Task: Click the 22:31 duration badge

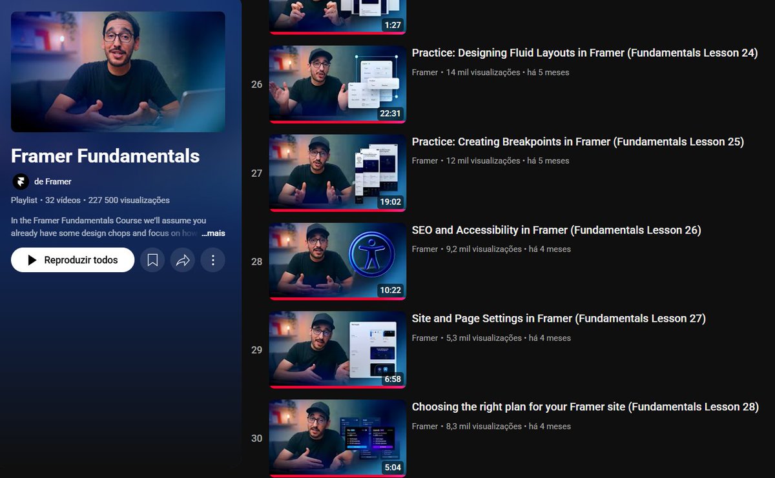Action: (390, 114)
